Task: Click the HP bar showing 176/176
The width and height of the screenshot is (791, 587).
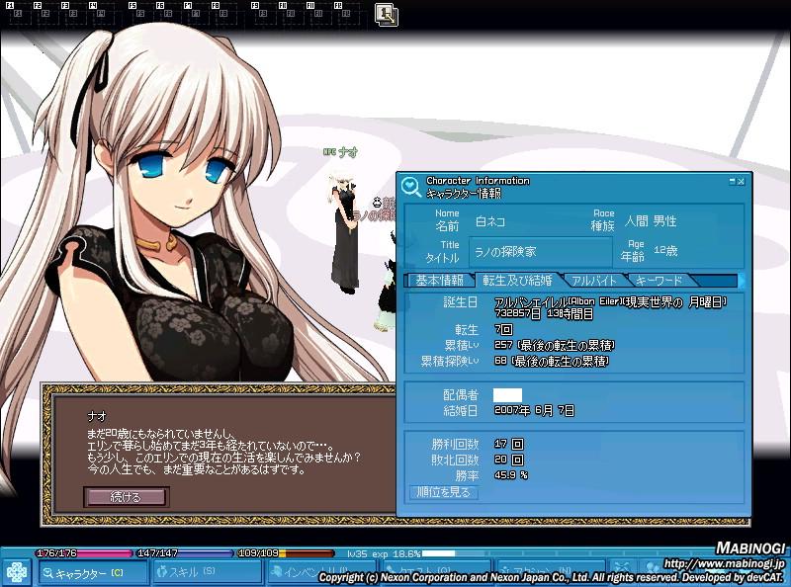Action: pos(84,553)
